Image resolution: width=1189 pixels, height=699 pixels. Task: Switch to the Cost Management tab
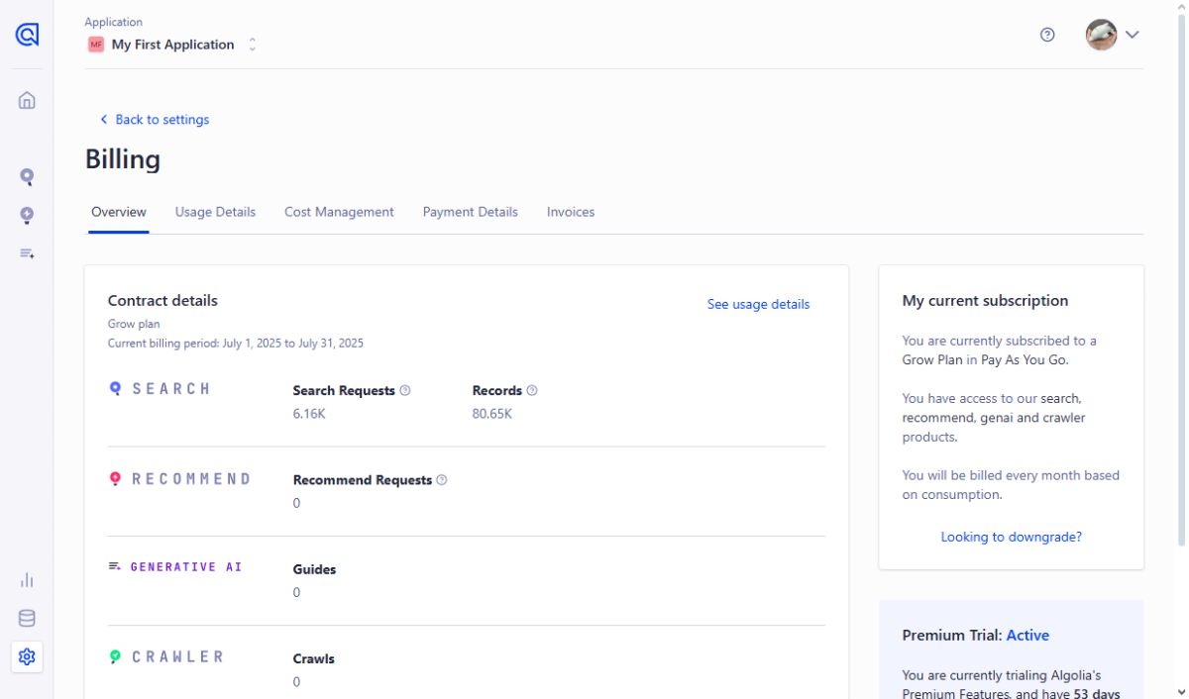[x=339, y=212]
